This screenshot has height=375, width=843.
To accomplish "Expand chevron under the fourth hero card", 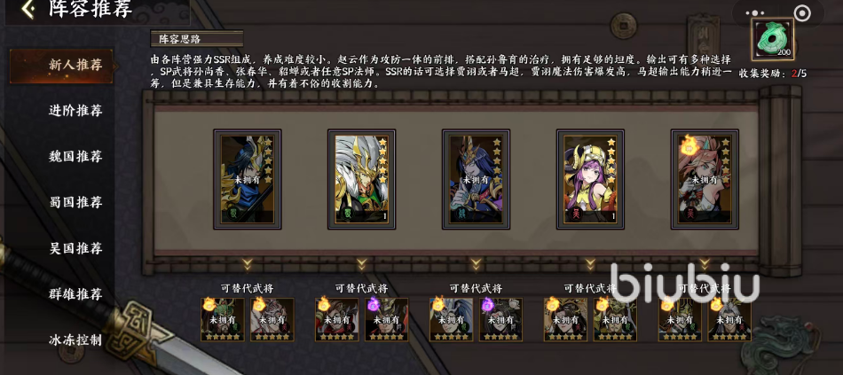I will [590, 264].
